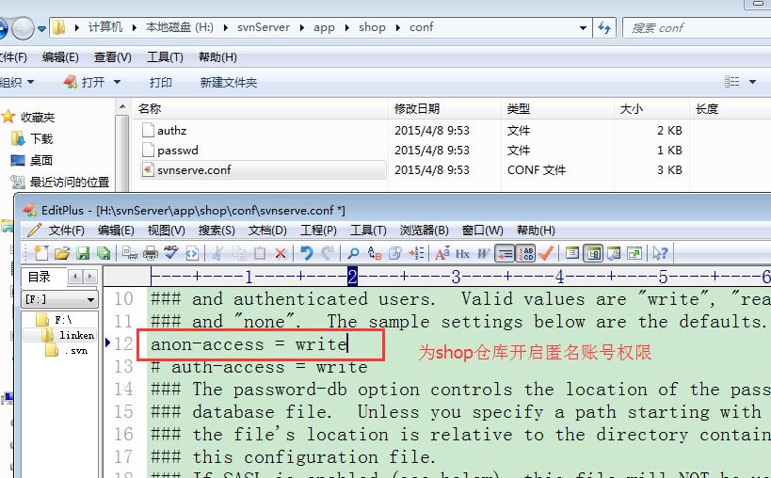The image size is (771, 478).
Task: Open the 窗口(W) menu in EditPlus
Action: (482, 230)
